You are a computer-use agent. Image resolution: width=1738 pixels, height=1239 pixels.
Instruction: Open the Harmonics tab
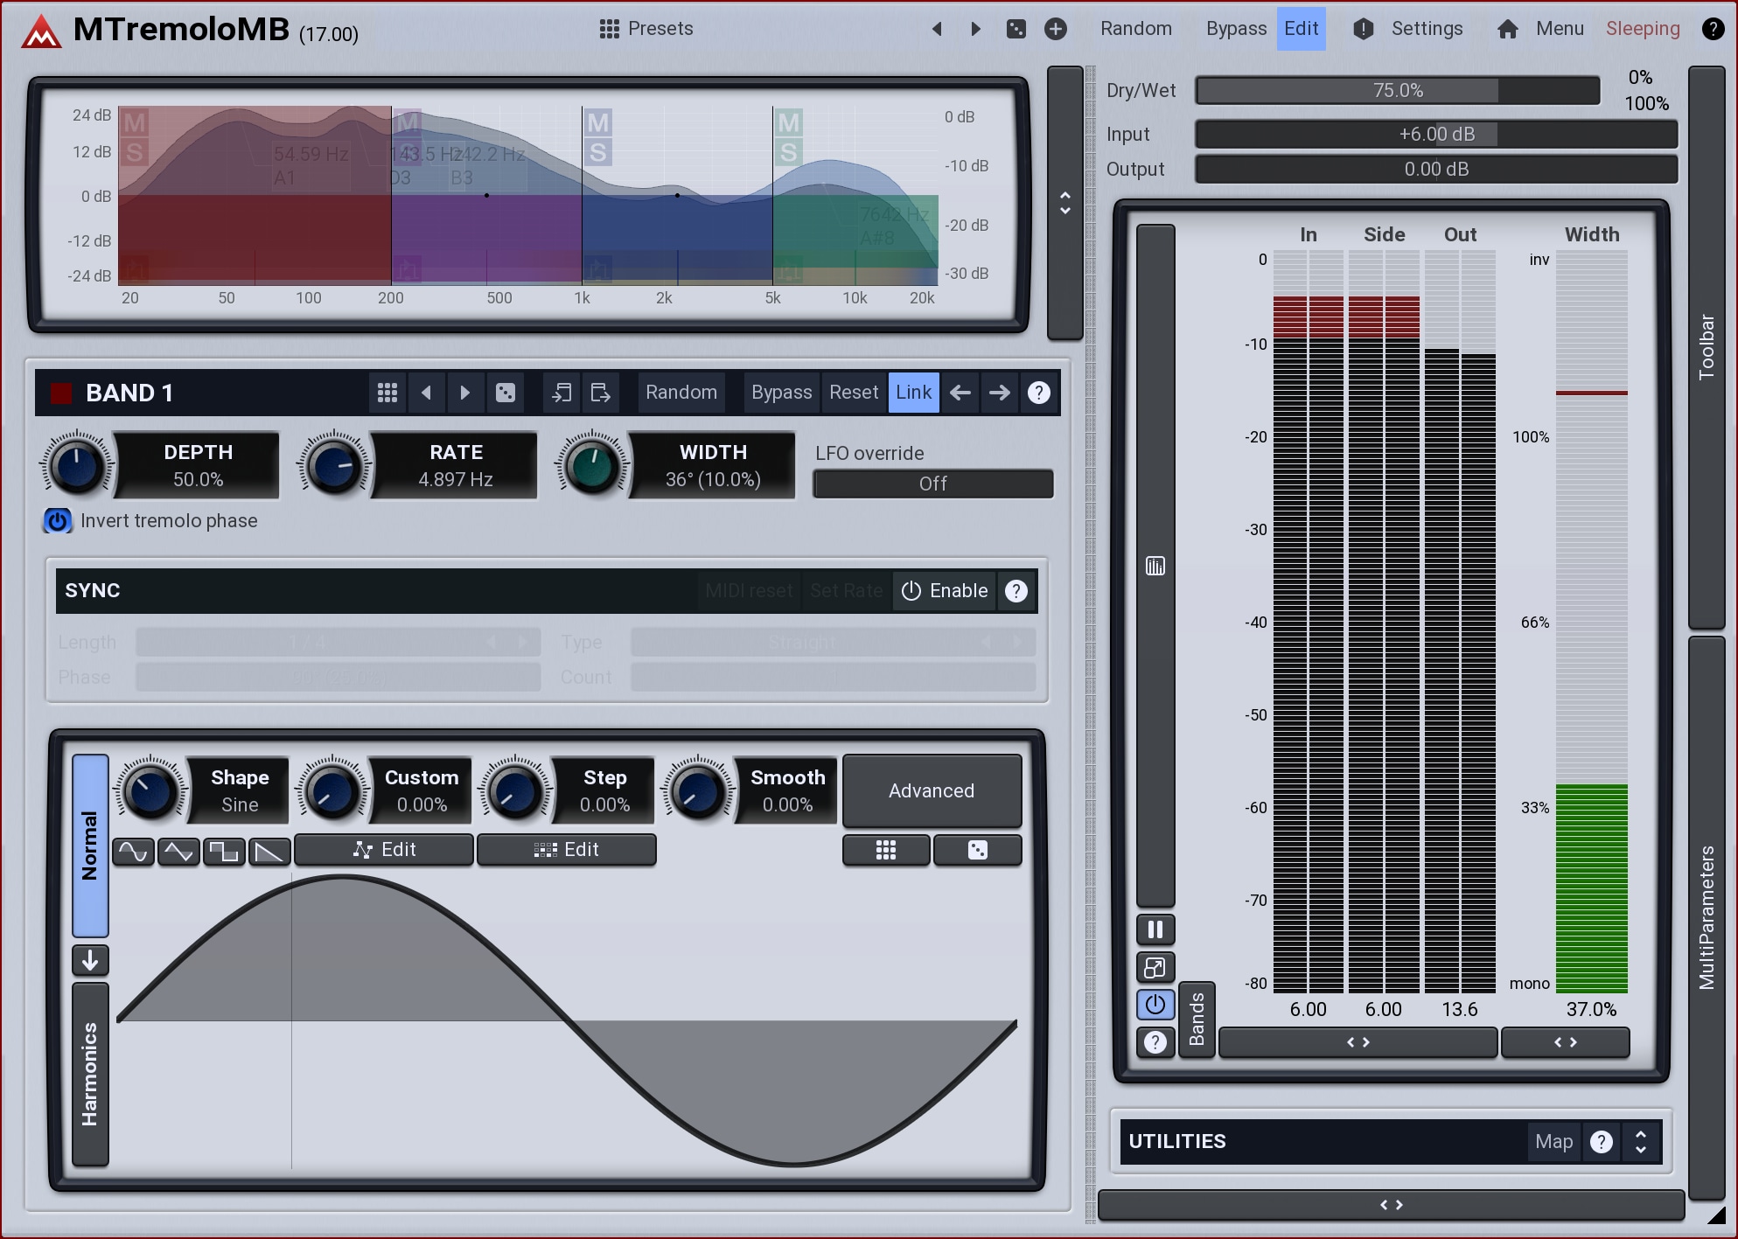point(90,1075)
